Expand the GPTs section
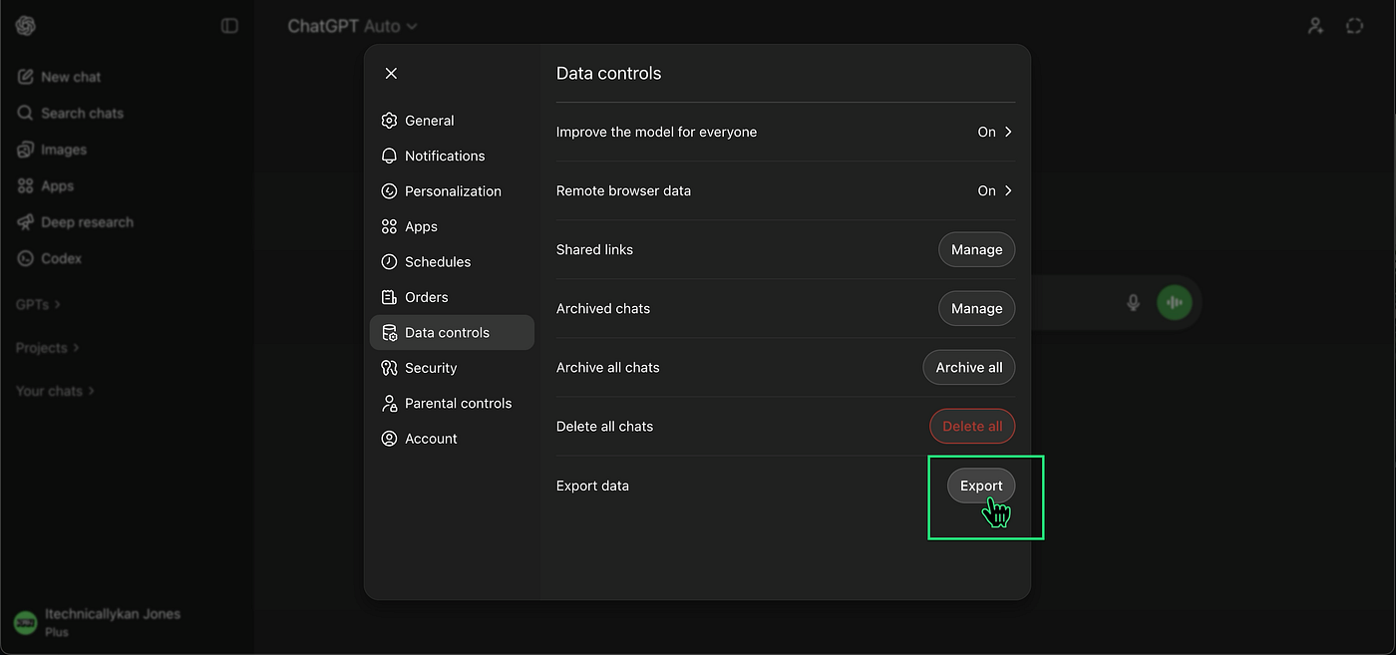1396x655 pixels. [x=38, y=305]
